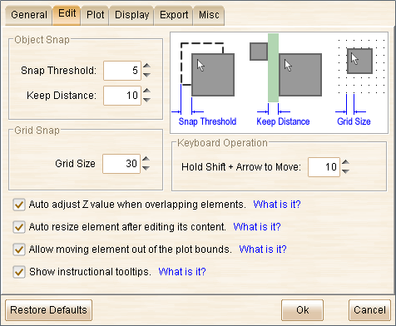Click the Snap Threshold value field
The width and height of the screenshot is (396, 326).
click(122, 71)
